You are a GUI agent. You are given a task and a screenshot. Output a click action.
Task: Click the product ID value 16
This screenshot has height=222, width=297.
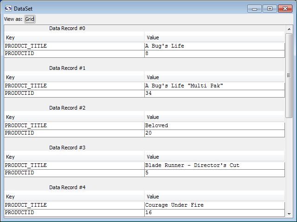[214, 213]
